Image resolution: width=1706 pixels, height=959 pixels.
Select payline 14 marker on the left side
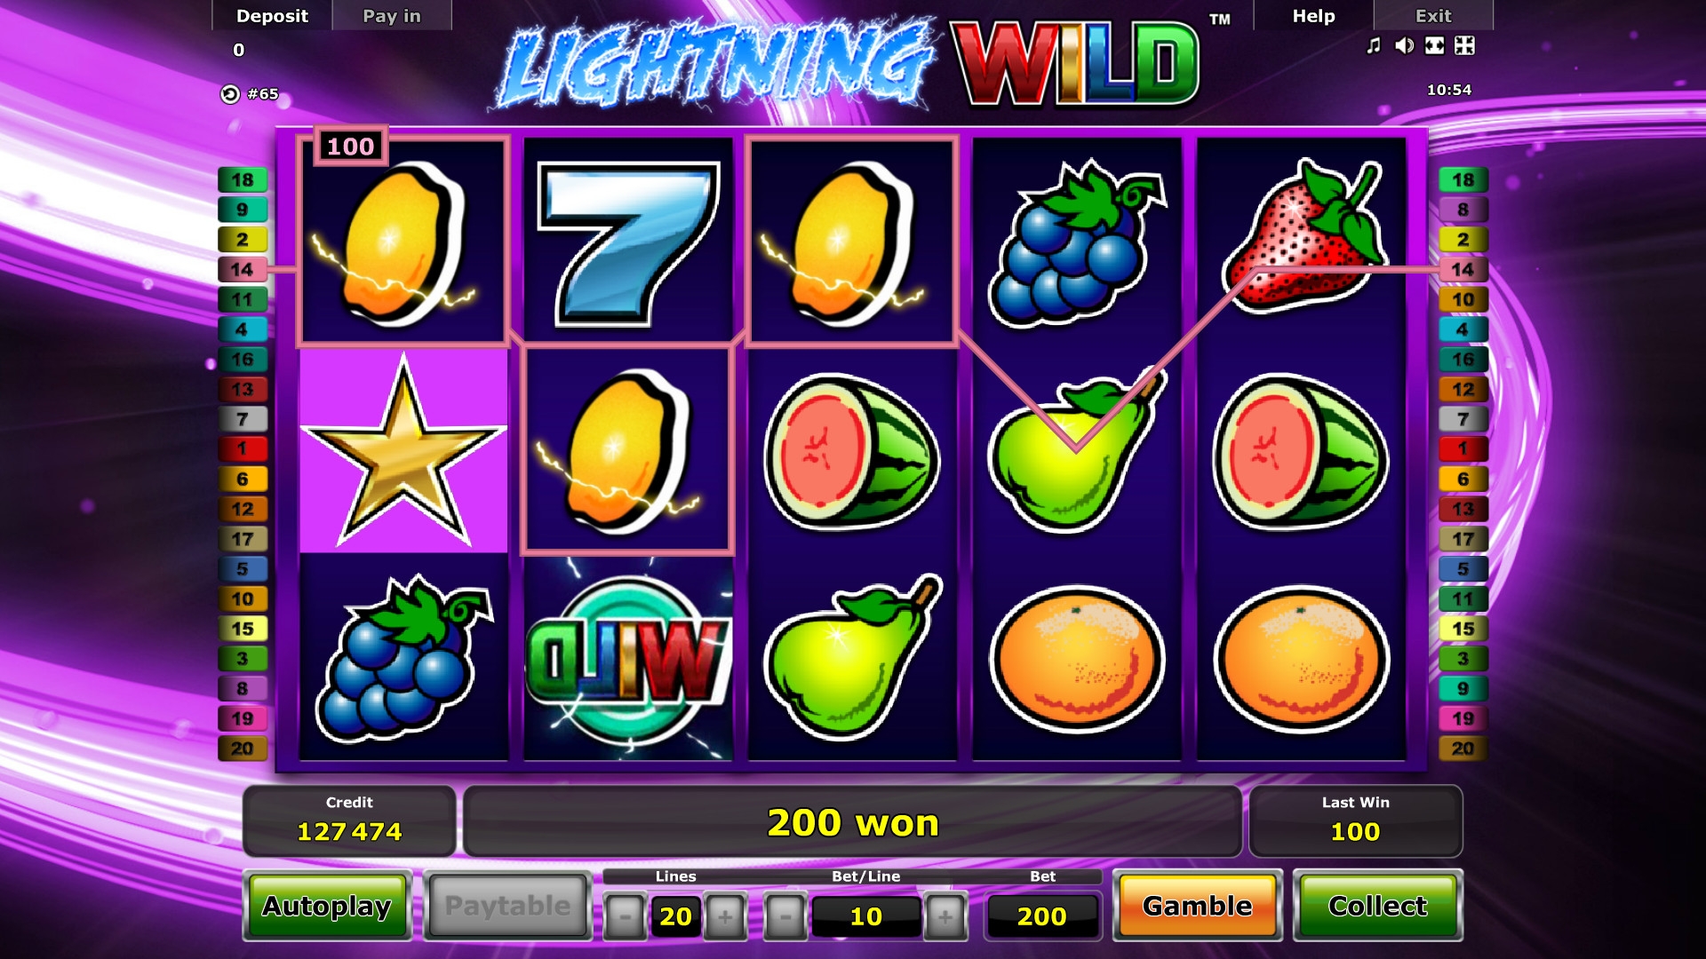243,269
